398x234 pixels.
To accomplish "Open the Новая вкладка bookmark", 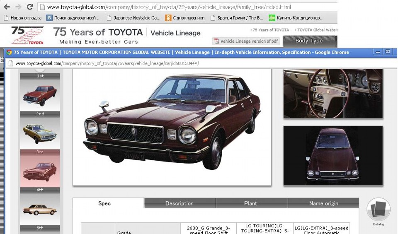I will [23, 18].
